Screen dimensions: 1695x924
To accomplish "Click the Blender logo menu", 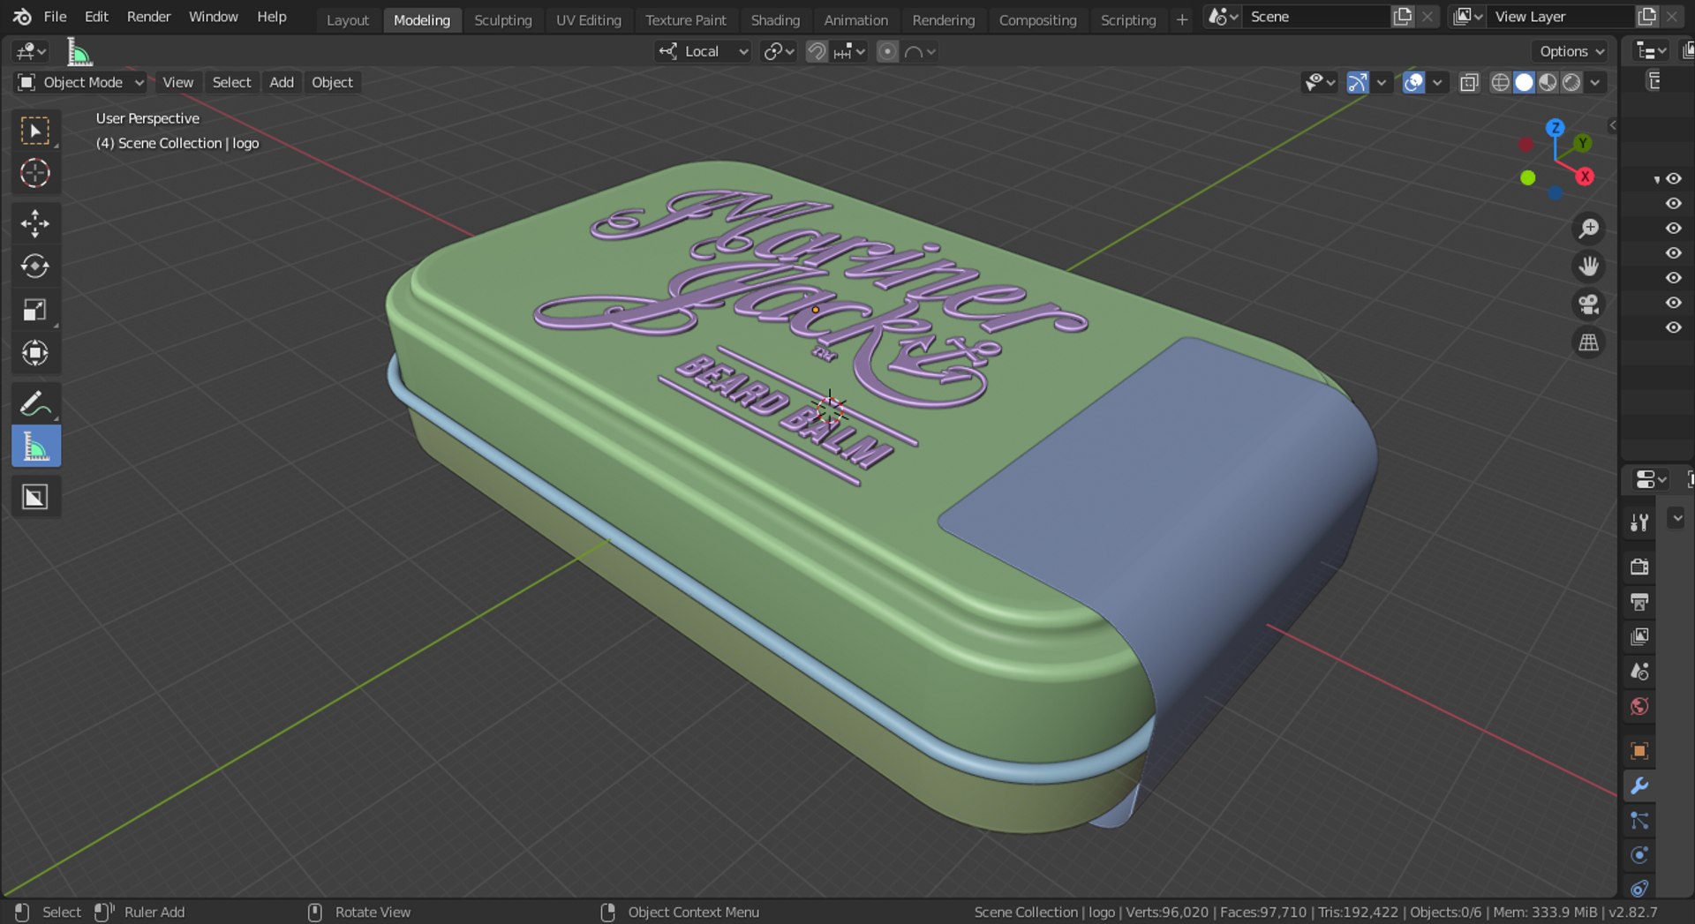I will point(22,17).
